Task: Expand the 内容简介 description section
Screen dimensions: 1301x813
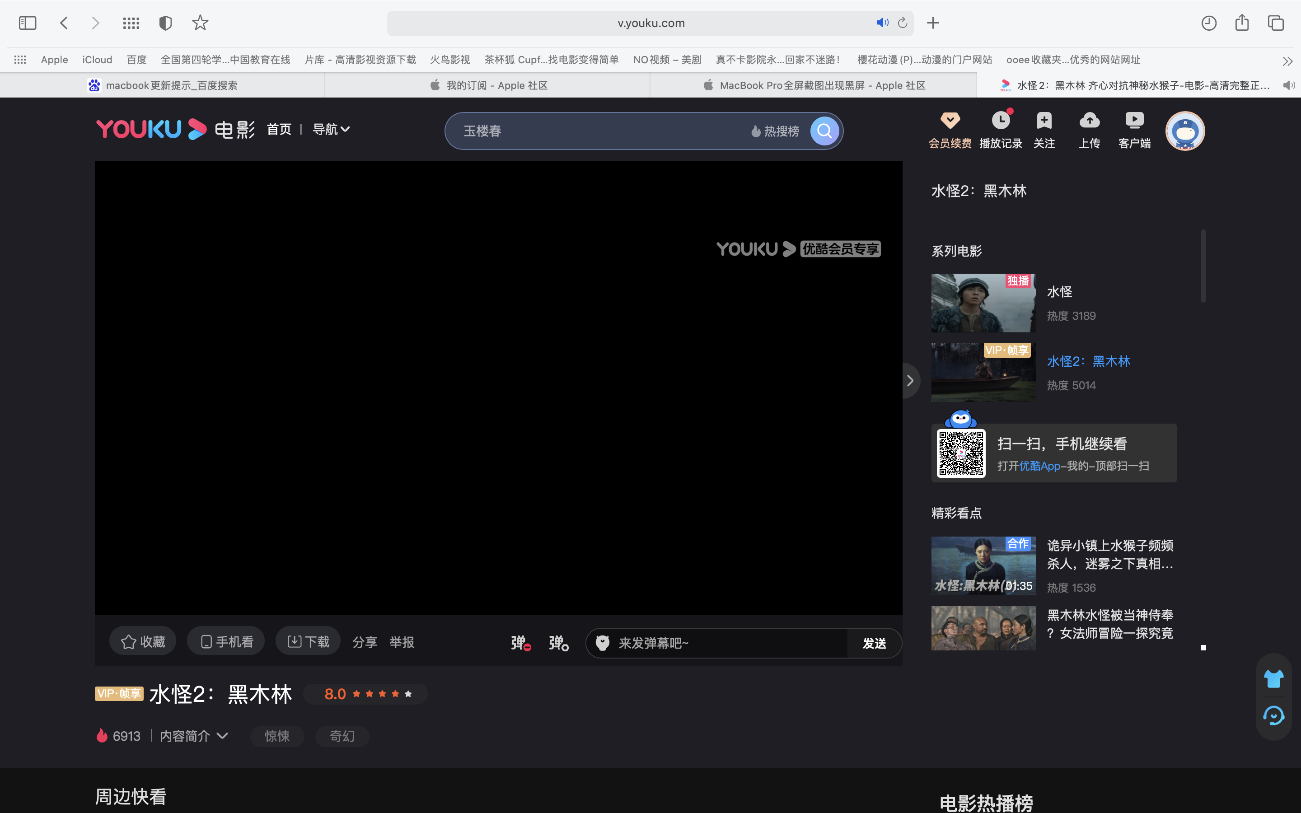Action: (193, 736)
